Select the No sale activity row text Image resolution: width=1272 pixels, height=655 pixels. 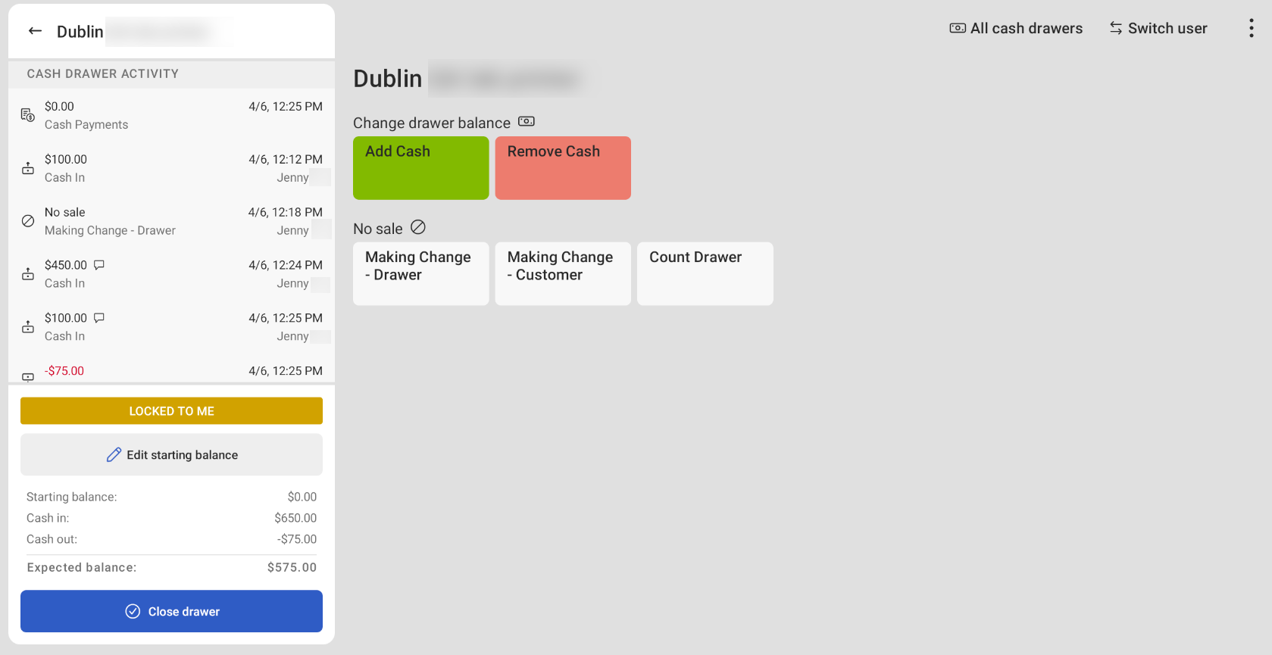pos(65,212)
